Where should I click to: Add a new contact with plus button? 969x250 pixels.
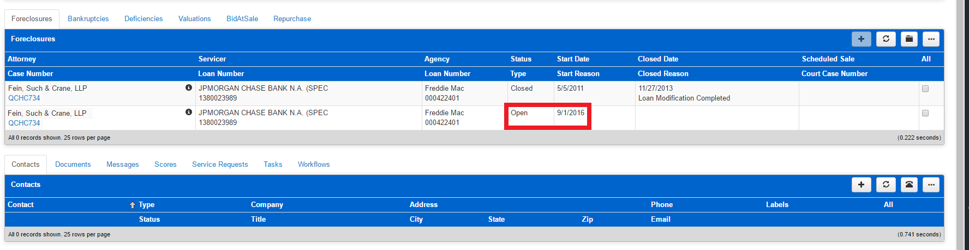(x=861, y=185)
